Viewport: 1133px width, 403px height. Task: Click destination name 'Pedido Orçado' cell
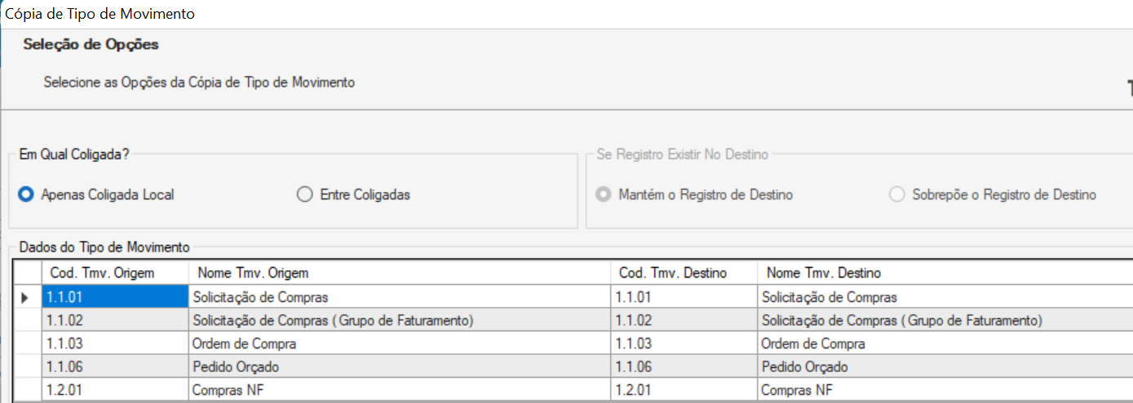point(945,367)
